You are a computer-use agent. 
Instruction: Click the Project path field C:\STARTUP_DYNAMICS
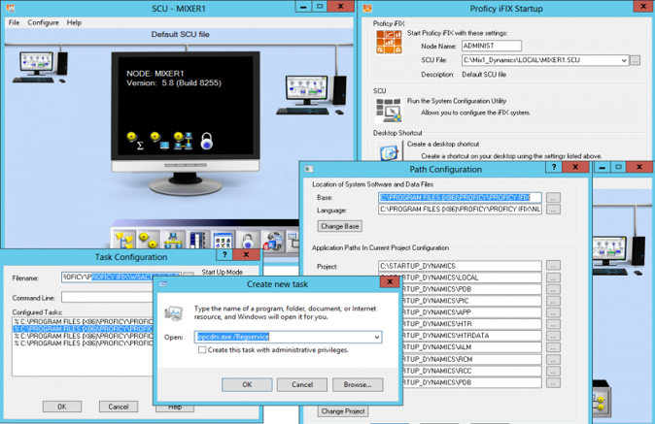pos(460,266)
